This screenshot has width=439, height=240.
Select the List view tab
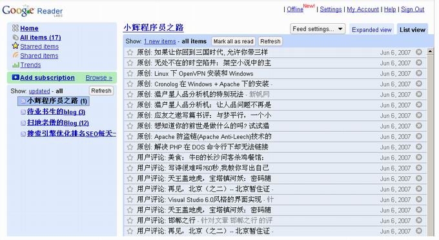413,30
